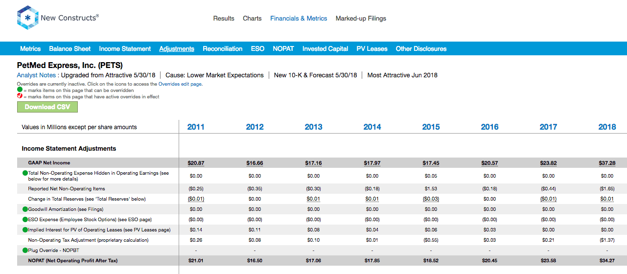This screenshot has width=627, height=274.
Task: Click 2018 Change in Total Reserves $0.01
Action: tap(607, 199)
